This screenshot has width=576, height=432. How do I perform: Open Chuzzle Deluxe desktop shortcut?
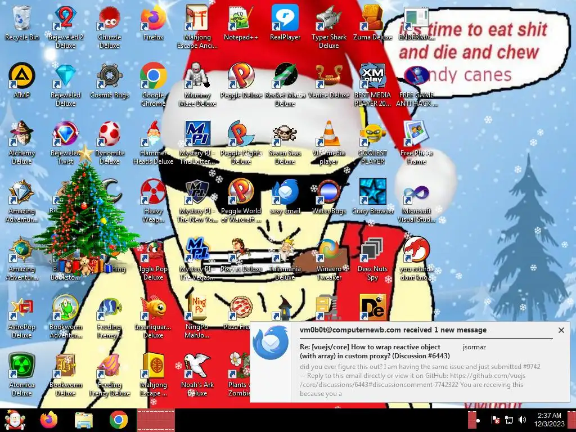click(x=110, y=26)
